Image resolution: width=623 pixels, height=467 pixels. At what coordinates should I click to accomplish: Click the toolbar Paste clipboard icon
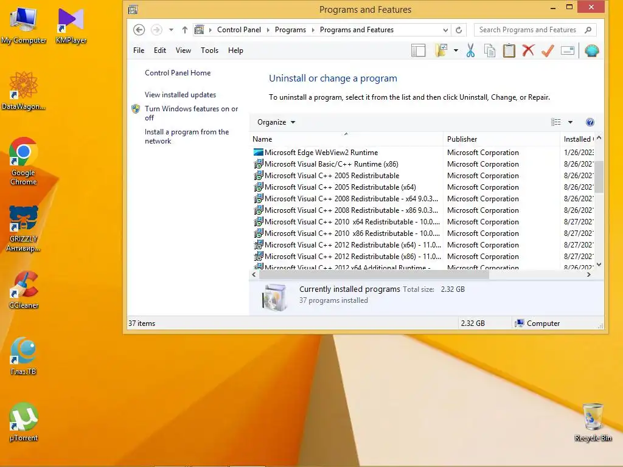pyautogui.click(x=509, y=51)
